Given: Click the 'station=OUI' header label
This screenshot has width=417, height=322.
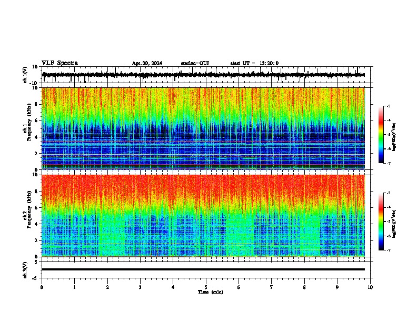Looking at the screenshot, I should click(195, 63).
